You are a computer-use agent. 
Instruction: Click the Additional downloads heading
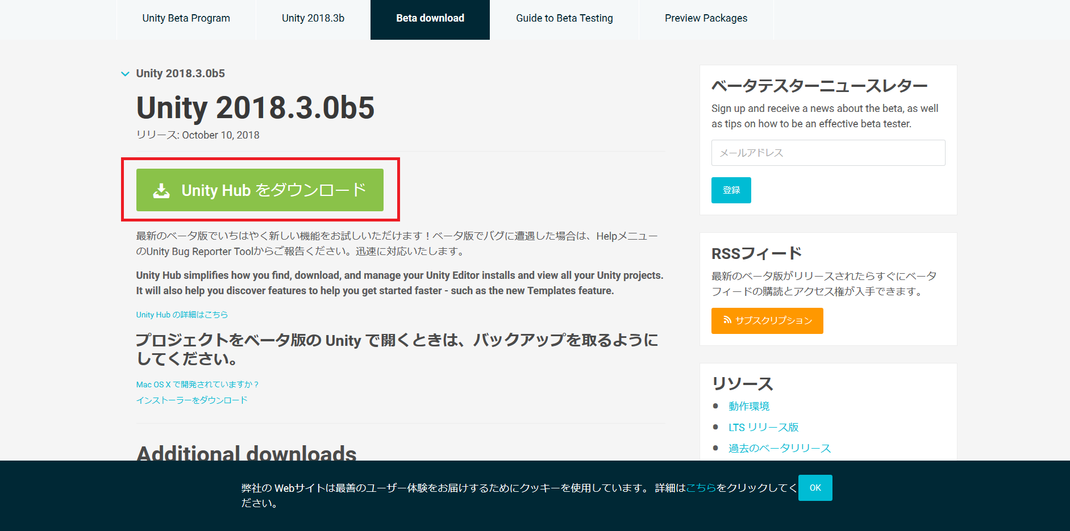point(247,453)
